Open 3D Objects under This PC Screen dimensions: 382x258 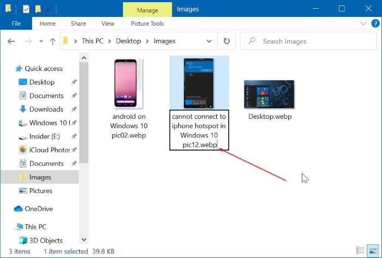click(46, 241)
